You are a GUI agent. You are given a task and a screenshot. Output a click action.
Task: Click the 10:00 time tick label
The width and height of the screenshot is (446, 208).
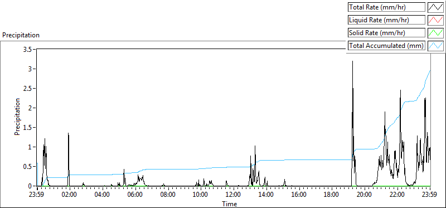click(x=201, y=195)
